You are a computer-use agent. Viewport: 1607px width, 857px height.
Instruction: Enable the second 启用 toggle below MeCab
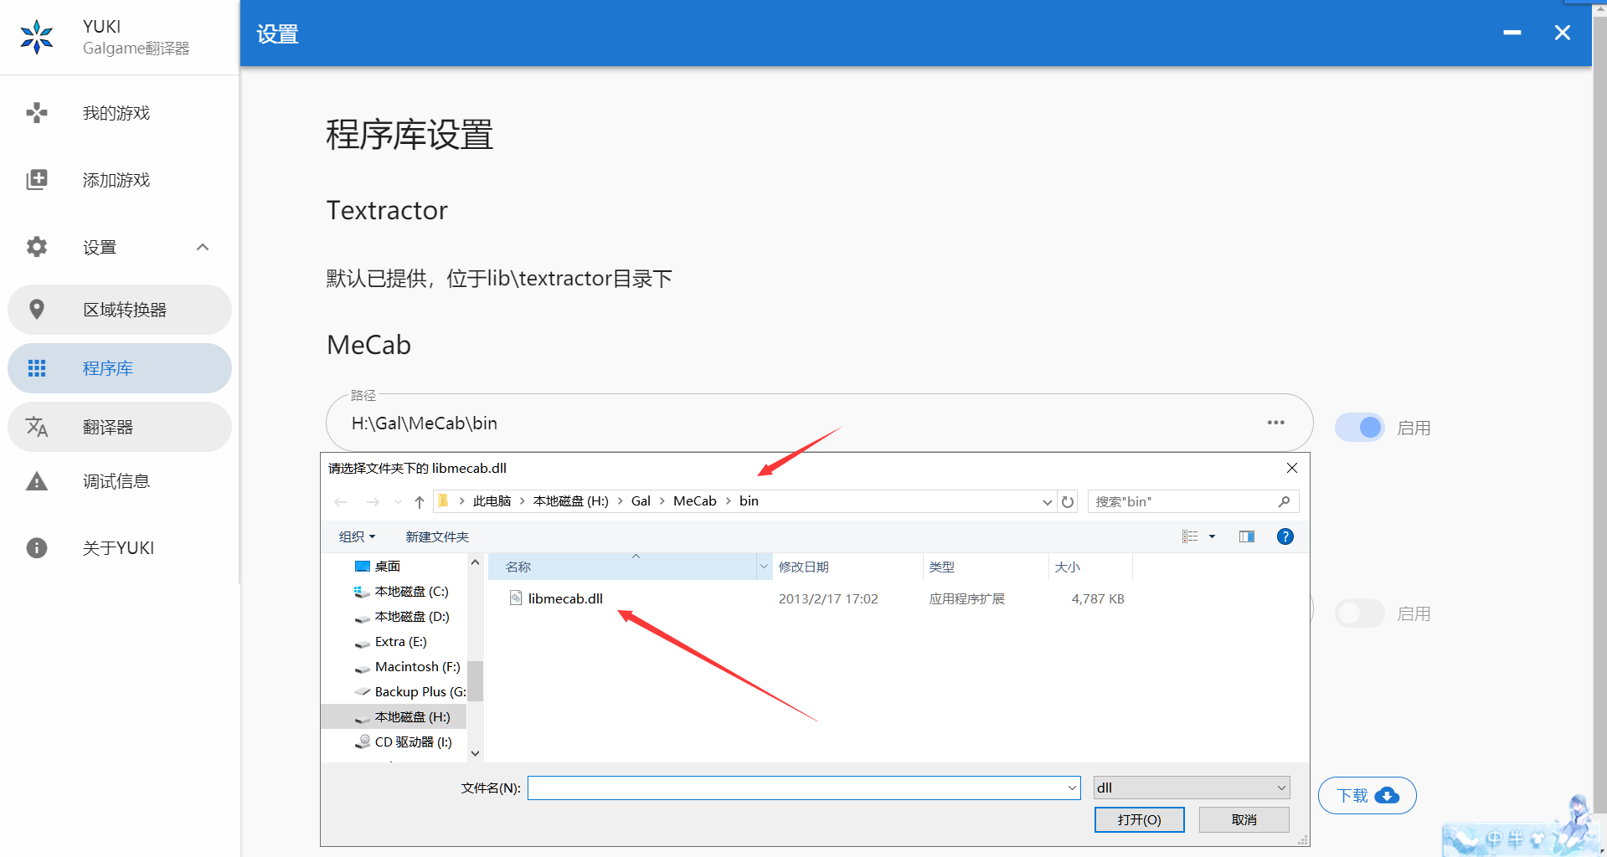tap(1359, 613)
